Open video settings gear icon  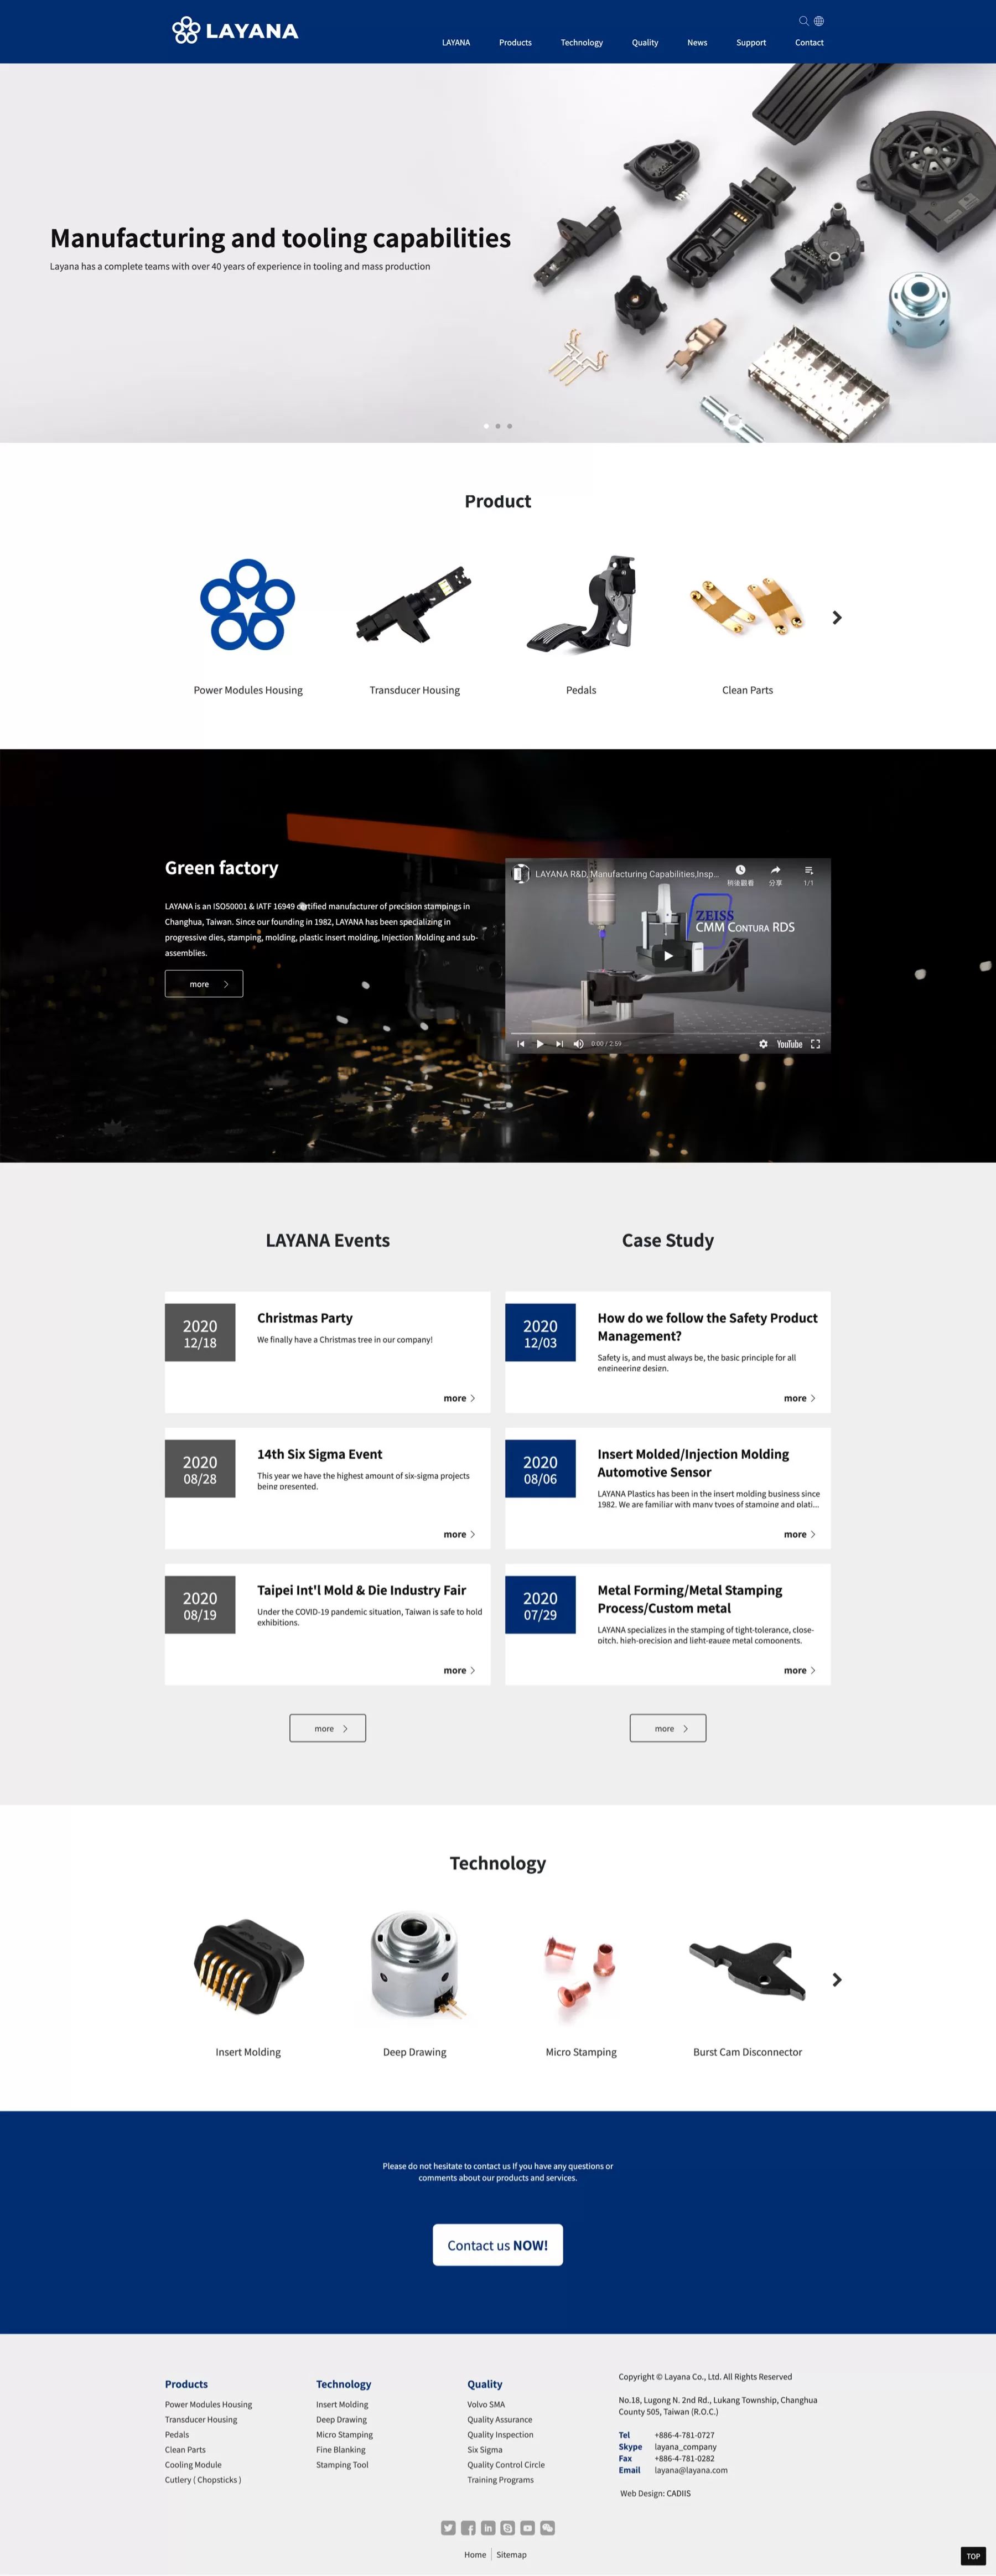click(x=763, y=1044)
